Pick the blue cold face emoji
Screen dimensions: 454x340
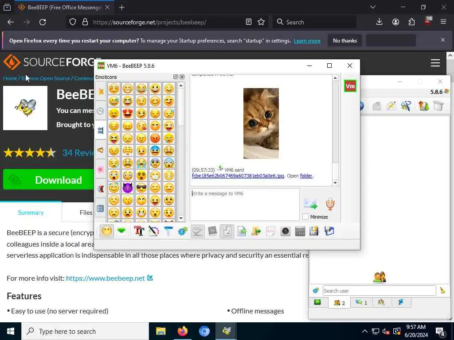point(155,151)
